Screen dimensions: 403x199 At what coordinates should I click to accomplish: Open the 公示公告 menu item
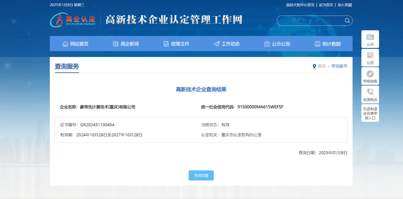point(277,44)
